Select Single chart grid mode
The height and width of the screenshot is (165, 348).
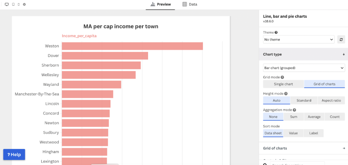283,84
